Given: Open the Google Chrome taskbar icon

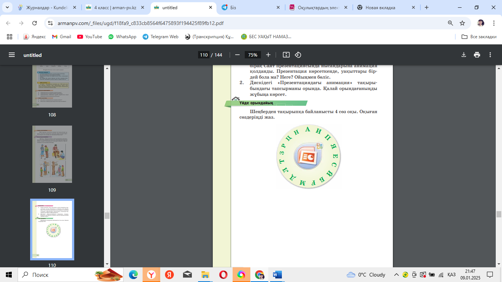Looking at the screenshot, I should tap(259, 275).
